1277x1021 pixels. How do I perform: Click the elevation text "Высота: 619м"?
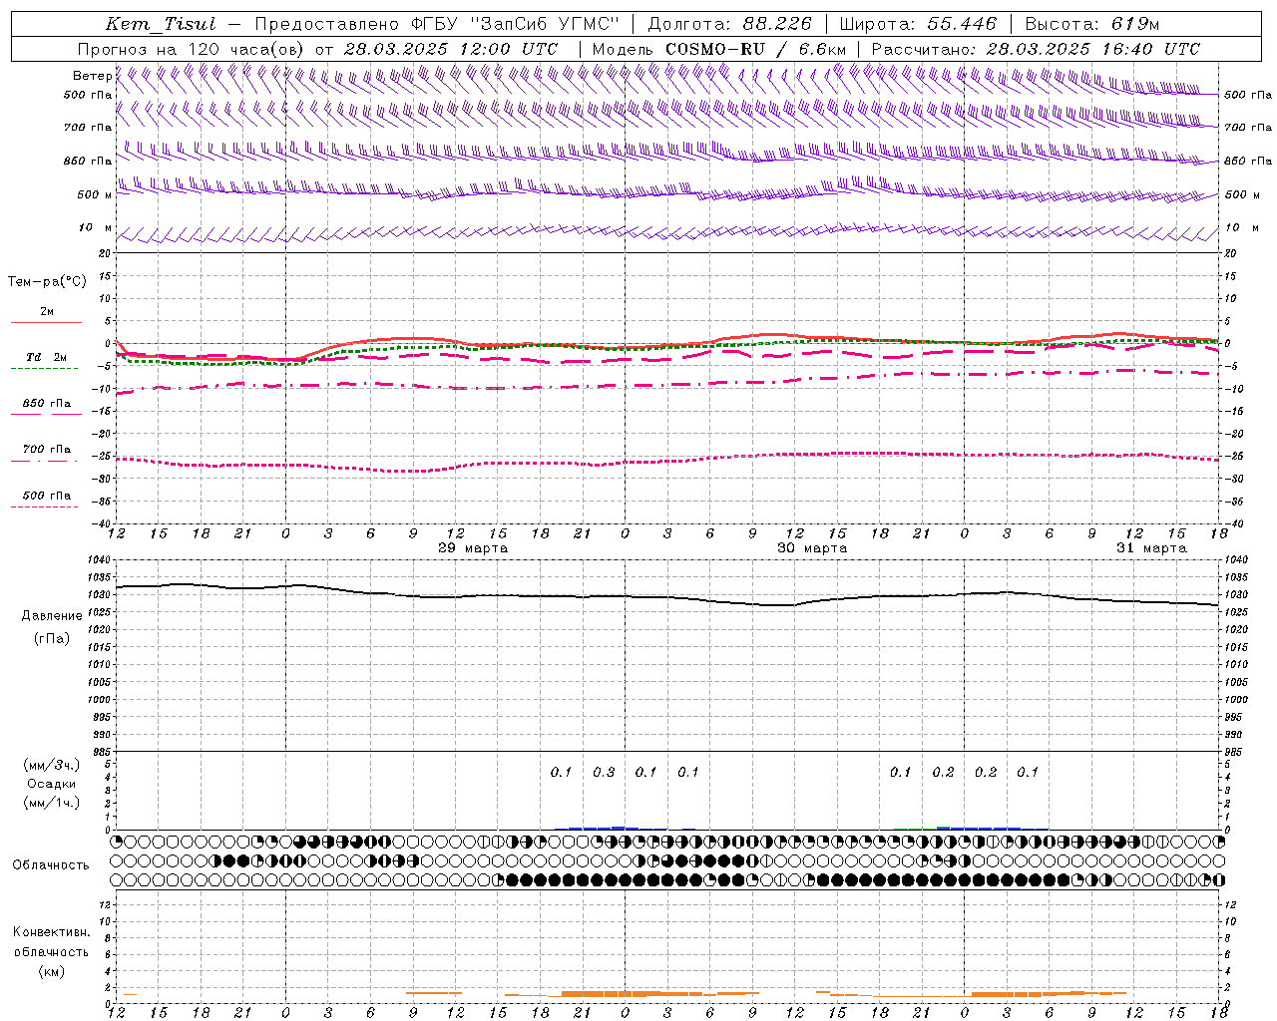point(1092,24)
